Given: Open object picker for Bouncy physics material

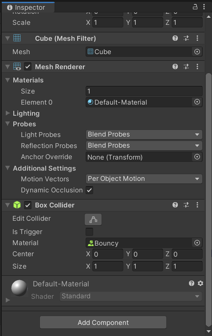Looking at the screenshot, I should tap(197, 243).
